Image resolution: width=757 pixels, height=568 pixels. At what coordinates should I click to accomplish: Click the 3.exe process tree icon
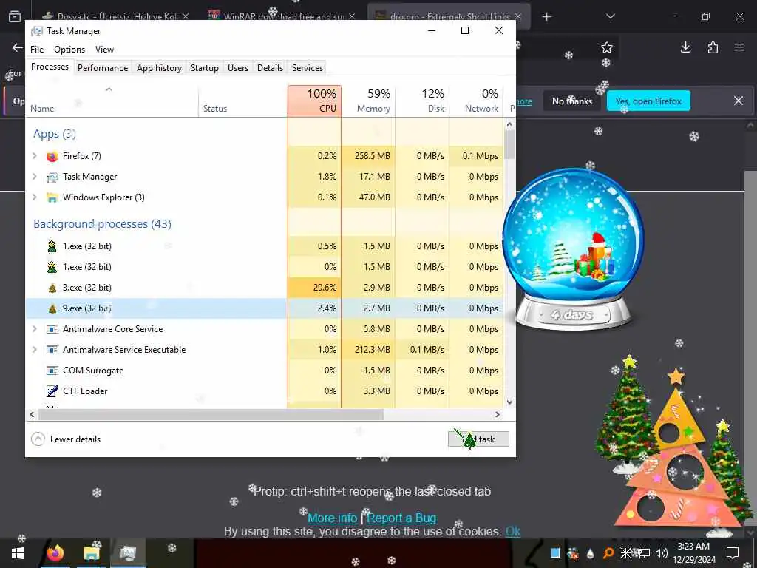(x=52, y=288)
